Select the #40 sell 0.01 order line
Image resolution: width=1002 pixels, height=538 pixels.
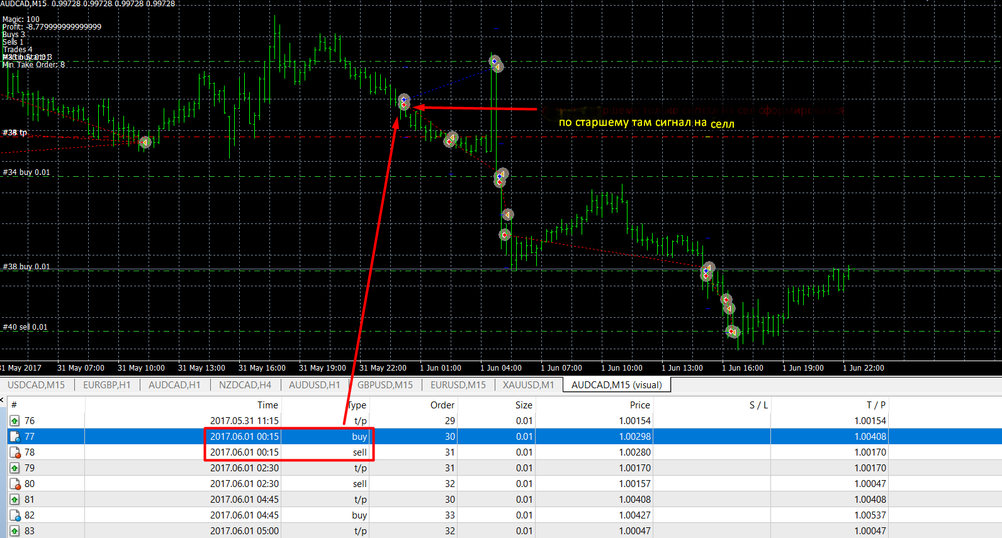(25, 327)
